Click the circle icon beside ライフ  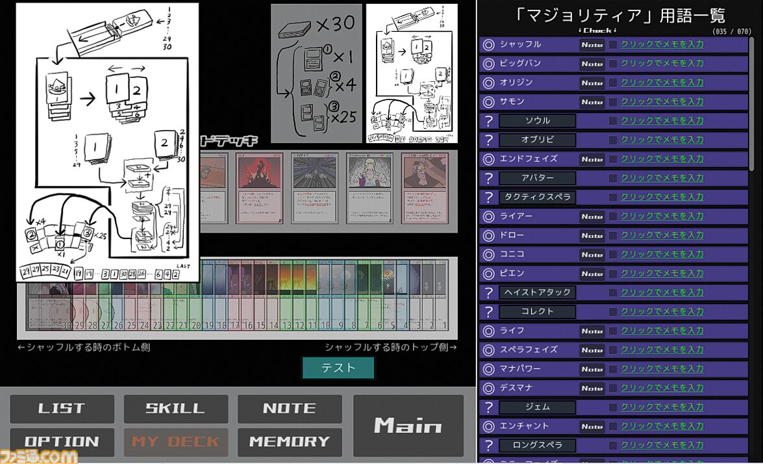coord(488,331)
